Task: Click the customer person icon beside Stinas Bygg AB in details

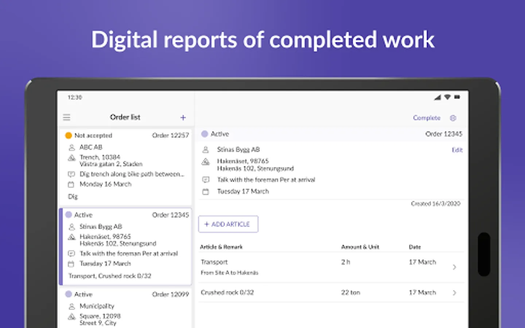Action: point(206,149)
